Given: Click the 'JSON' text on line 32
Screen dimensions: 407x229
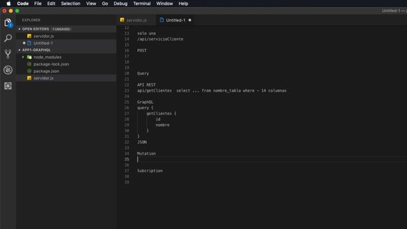Looking at the screenshot, I should 142,142.
